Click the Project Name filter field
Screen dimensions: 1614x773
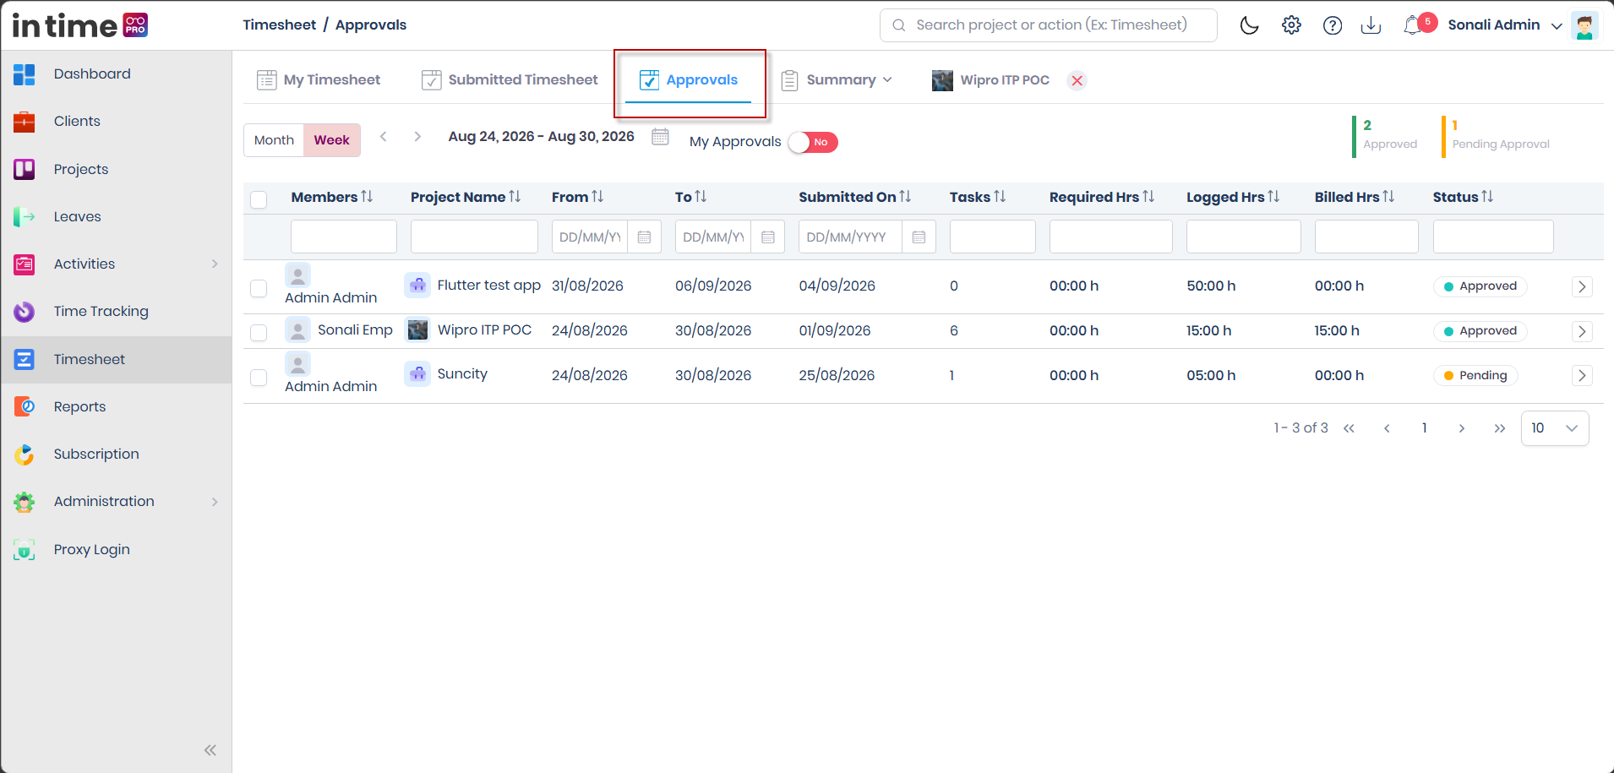point(474,237)
